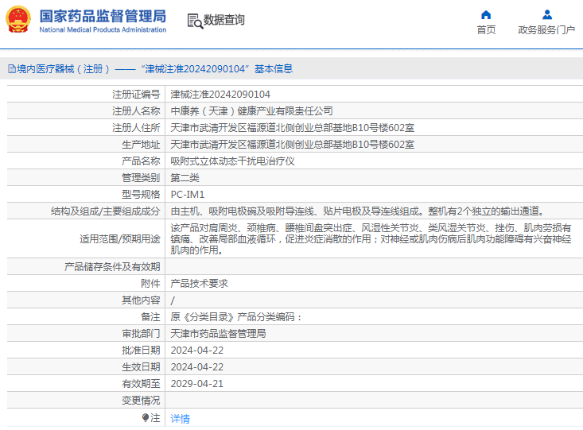Click remark 原《分类目录》产品分类编码

coord(236,317)
